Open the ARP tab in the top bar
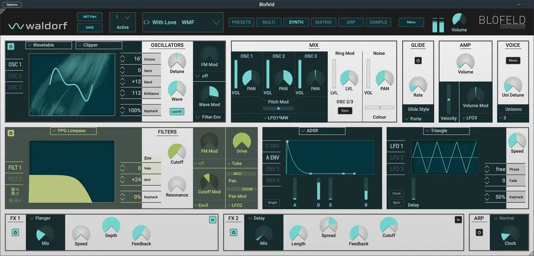The image size is (534, 256). click(x=351, y=22)
